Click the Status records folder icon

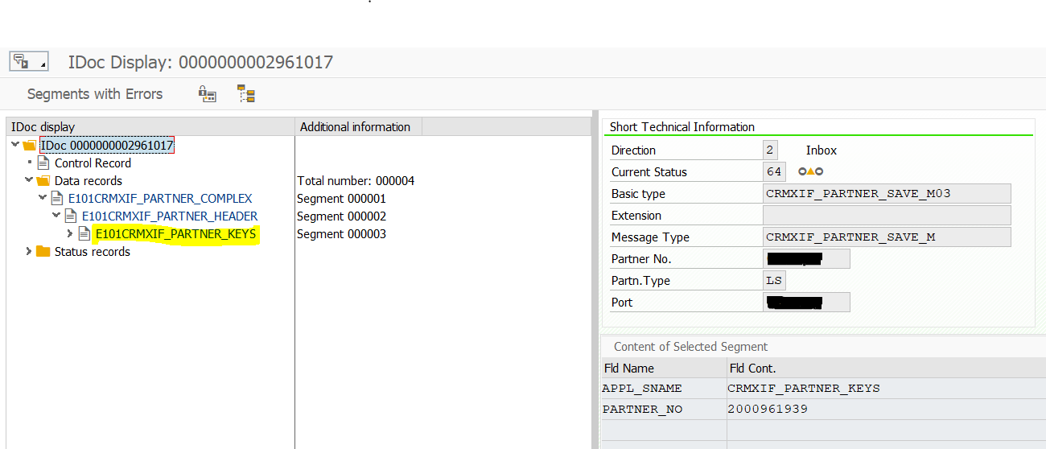coord(43,252)
